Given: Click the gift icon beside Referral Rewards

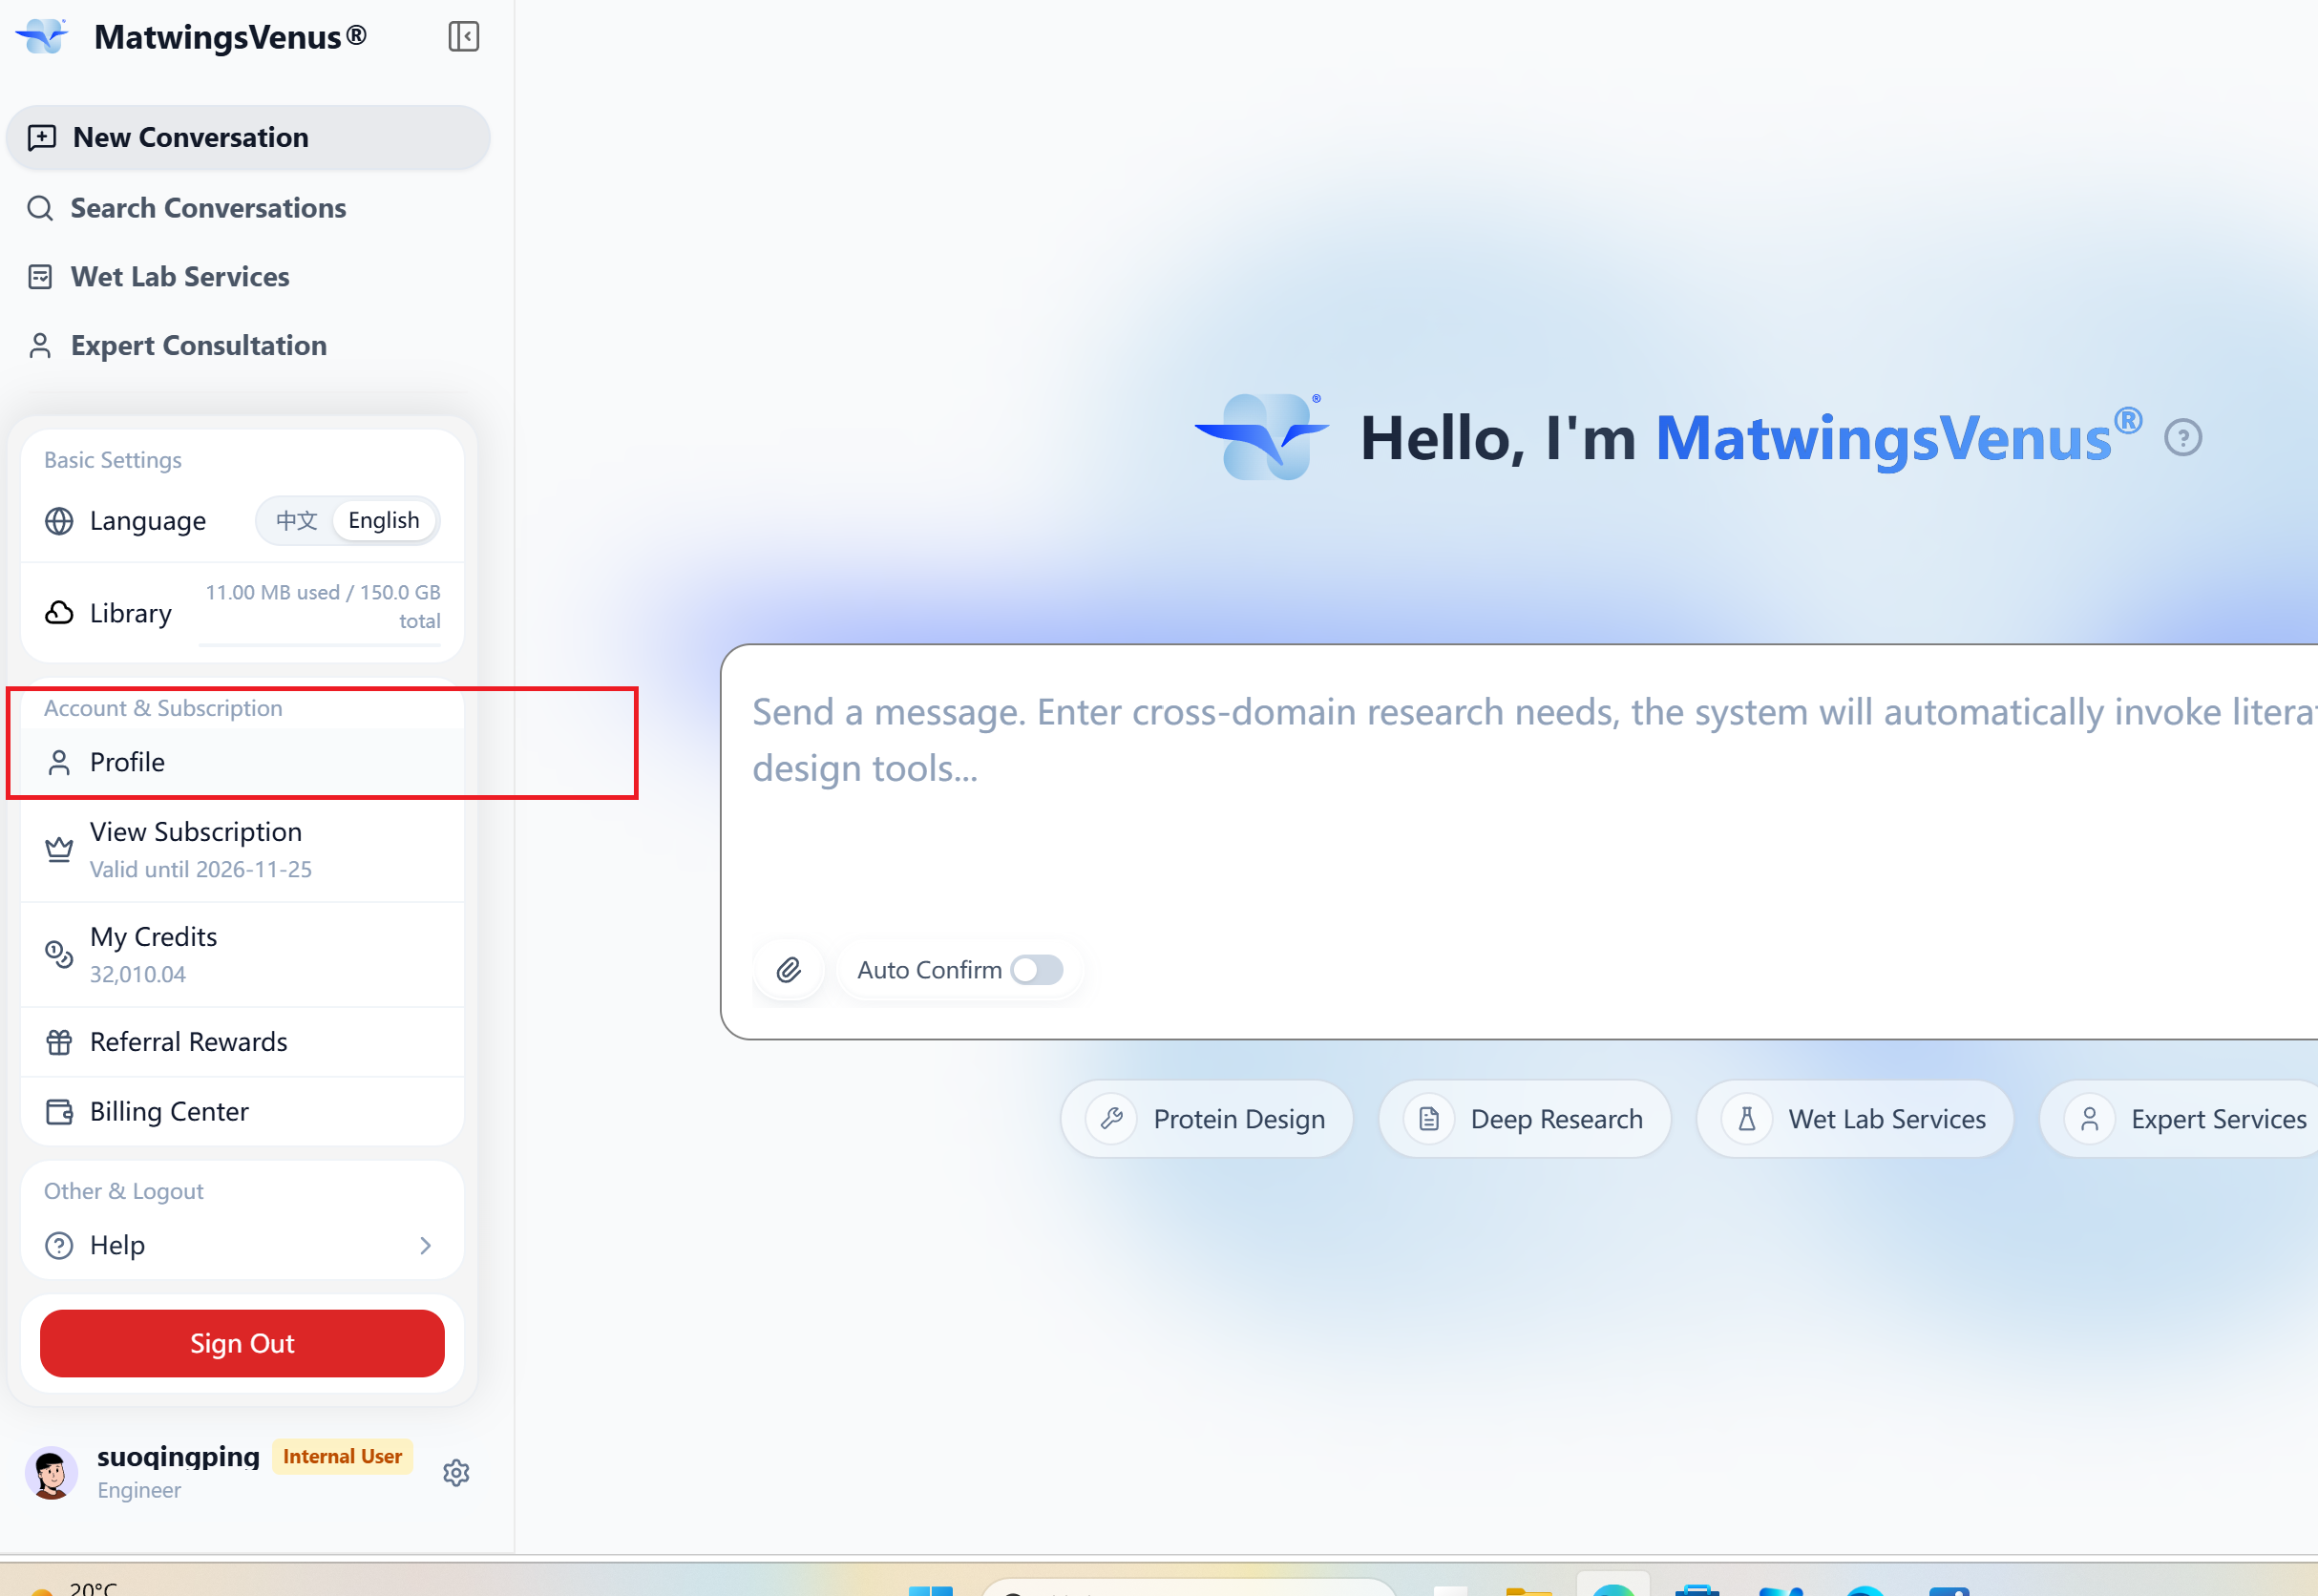Looking at the screenshot, I should 59,1042.
